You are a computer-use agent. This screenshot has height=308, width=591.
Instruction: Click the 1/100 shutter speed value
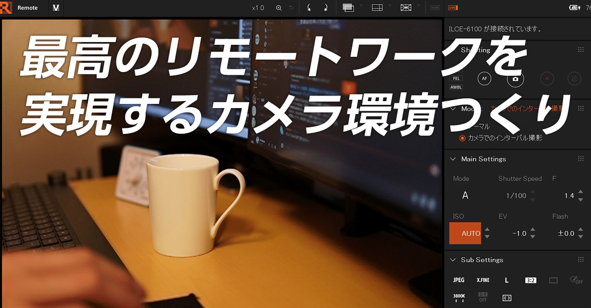point(516,196)
